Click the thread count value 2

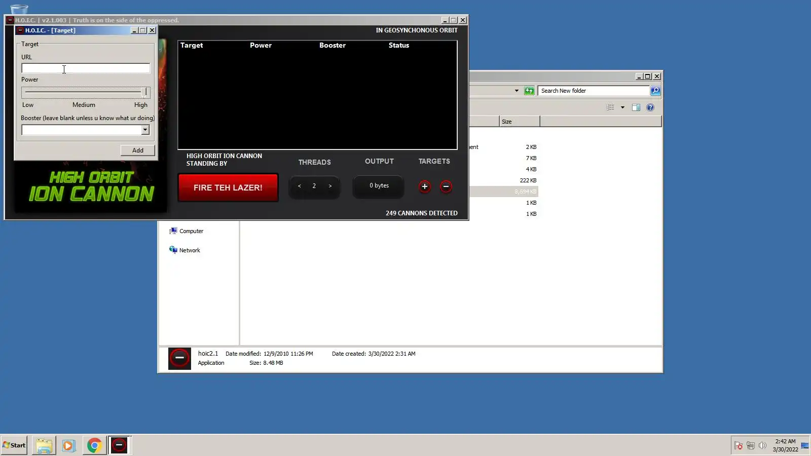(314, 186)
